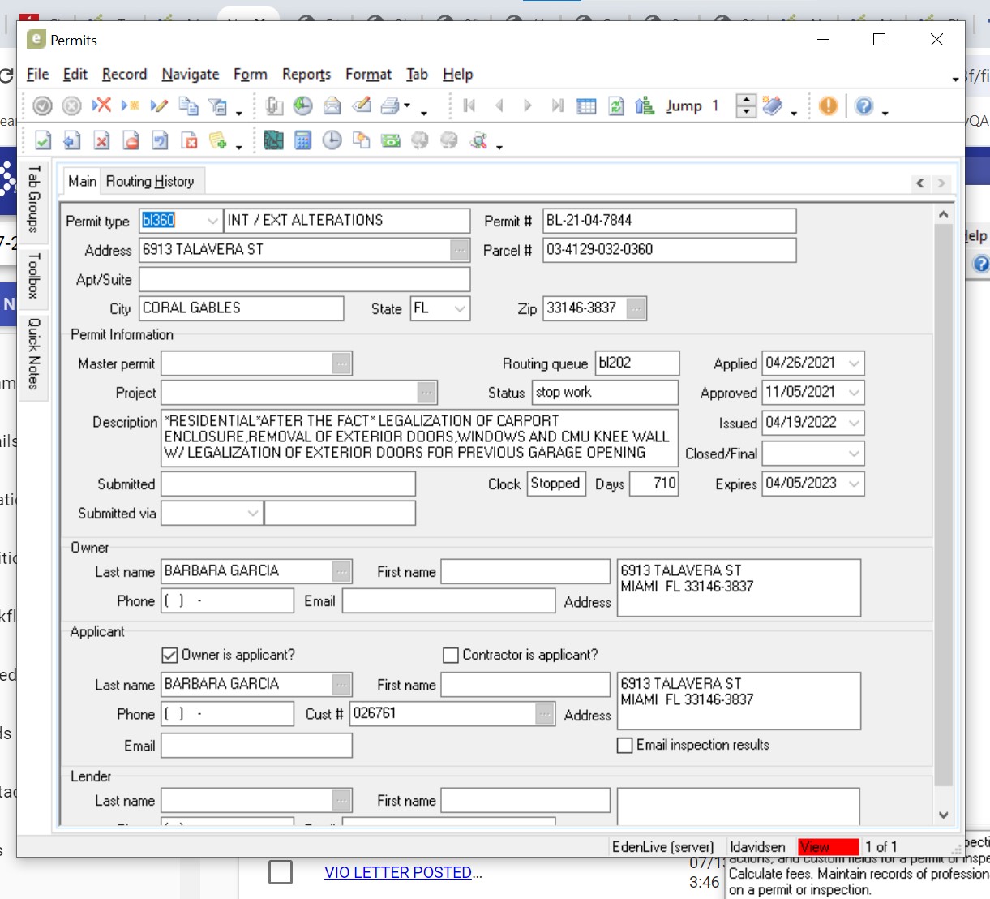Click the teal map icon in toolbar
The image size is (990, 899).
click(274, 141)
